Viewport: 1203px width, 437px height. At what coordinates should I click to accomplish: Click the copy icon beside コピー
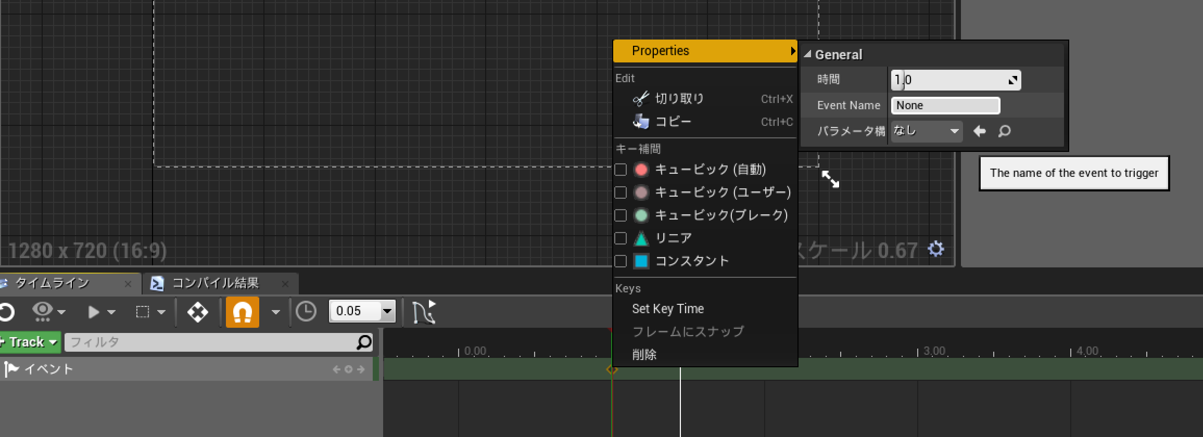641,122
